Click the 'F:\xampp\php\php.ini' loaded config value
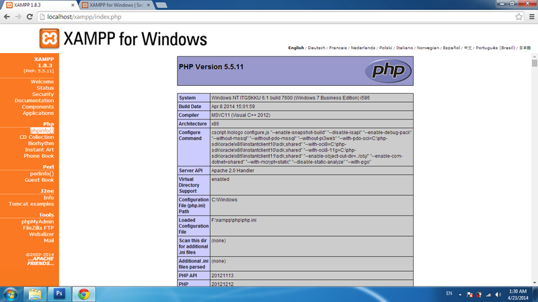538x302 pixels. [x=233, y=220]
